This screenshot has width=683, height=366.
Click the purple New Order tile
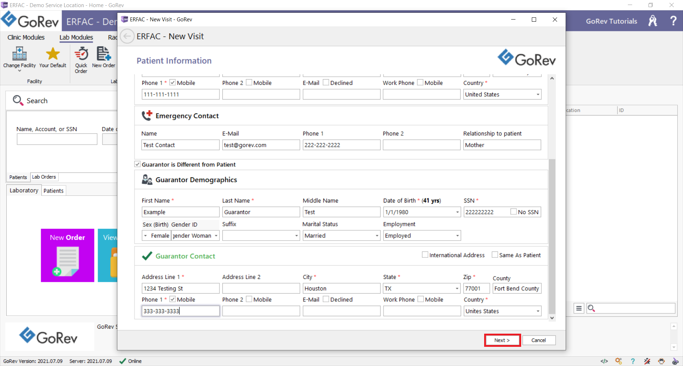pyautogui.click(x=68, y=255)
